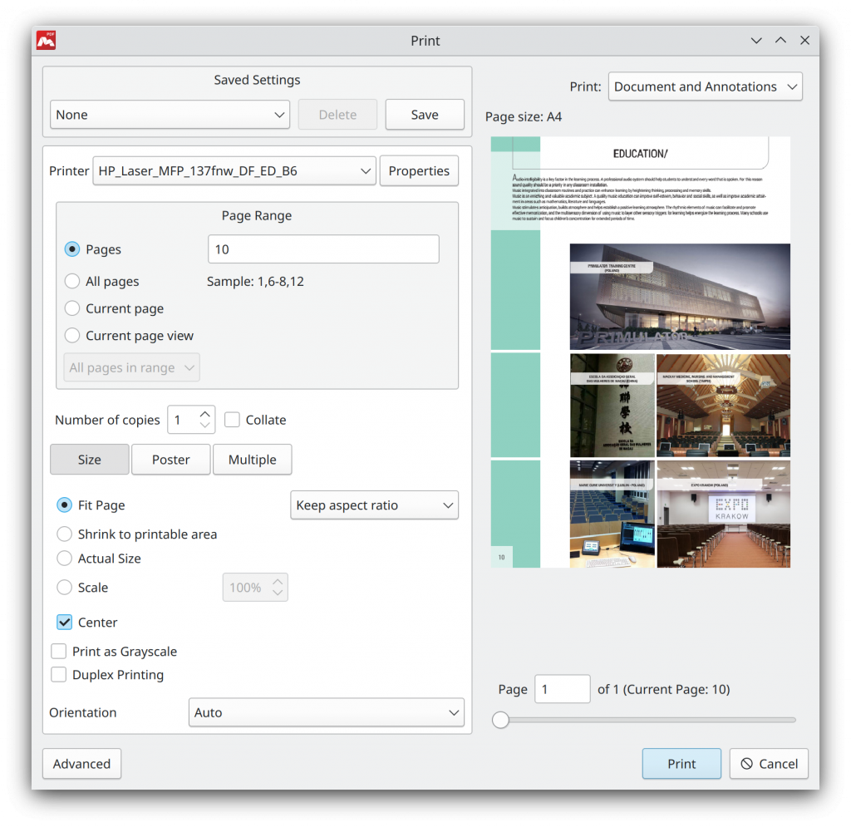Enable Duplex Printing
851x827 pixels.
pos(58,675)
